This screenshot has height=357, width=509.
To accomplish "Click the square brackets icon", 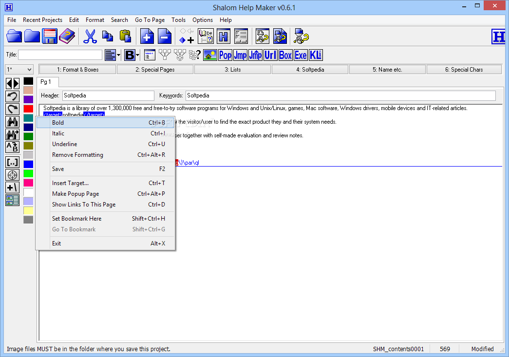I will point(13,162).
